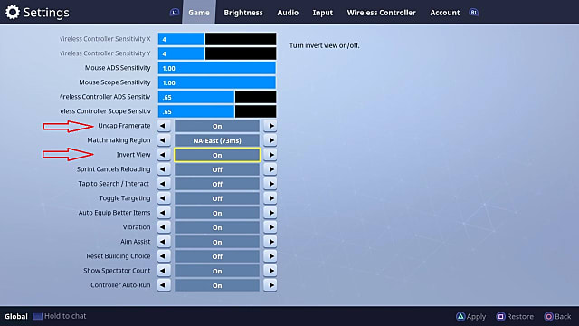579x326 pixels.
Task: Click left arrow for Reset Building Choice
Action: [x=164, y=256]
